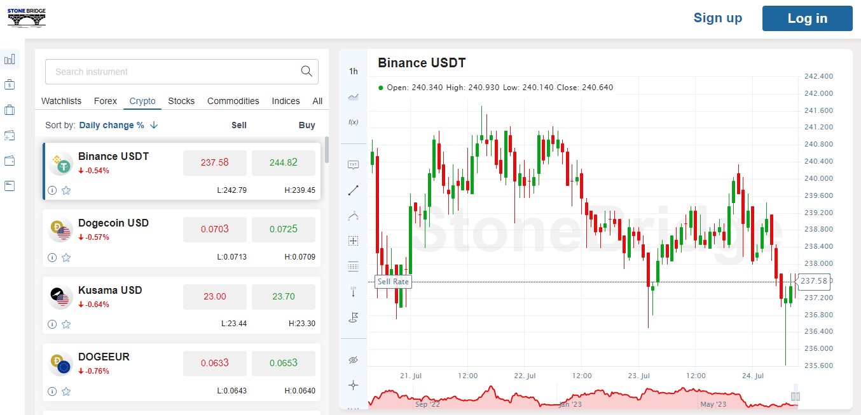Star Binance USDT as favorite
Screen dimensions: 861x415
pyautogui.click(x=66, y=190)
